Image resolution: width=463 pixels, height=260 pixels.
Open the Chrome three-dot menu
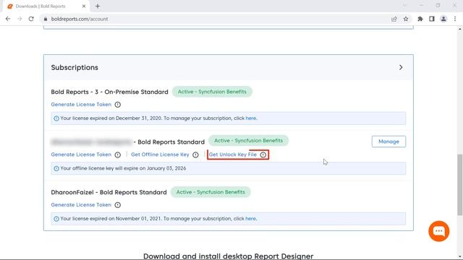click(x=455, y=19)
